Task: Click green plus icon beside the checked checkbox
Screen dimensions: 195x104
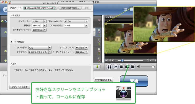Action: click(x=2, y=21)
